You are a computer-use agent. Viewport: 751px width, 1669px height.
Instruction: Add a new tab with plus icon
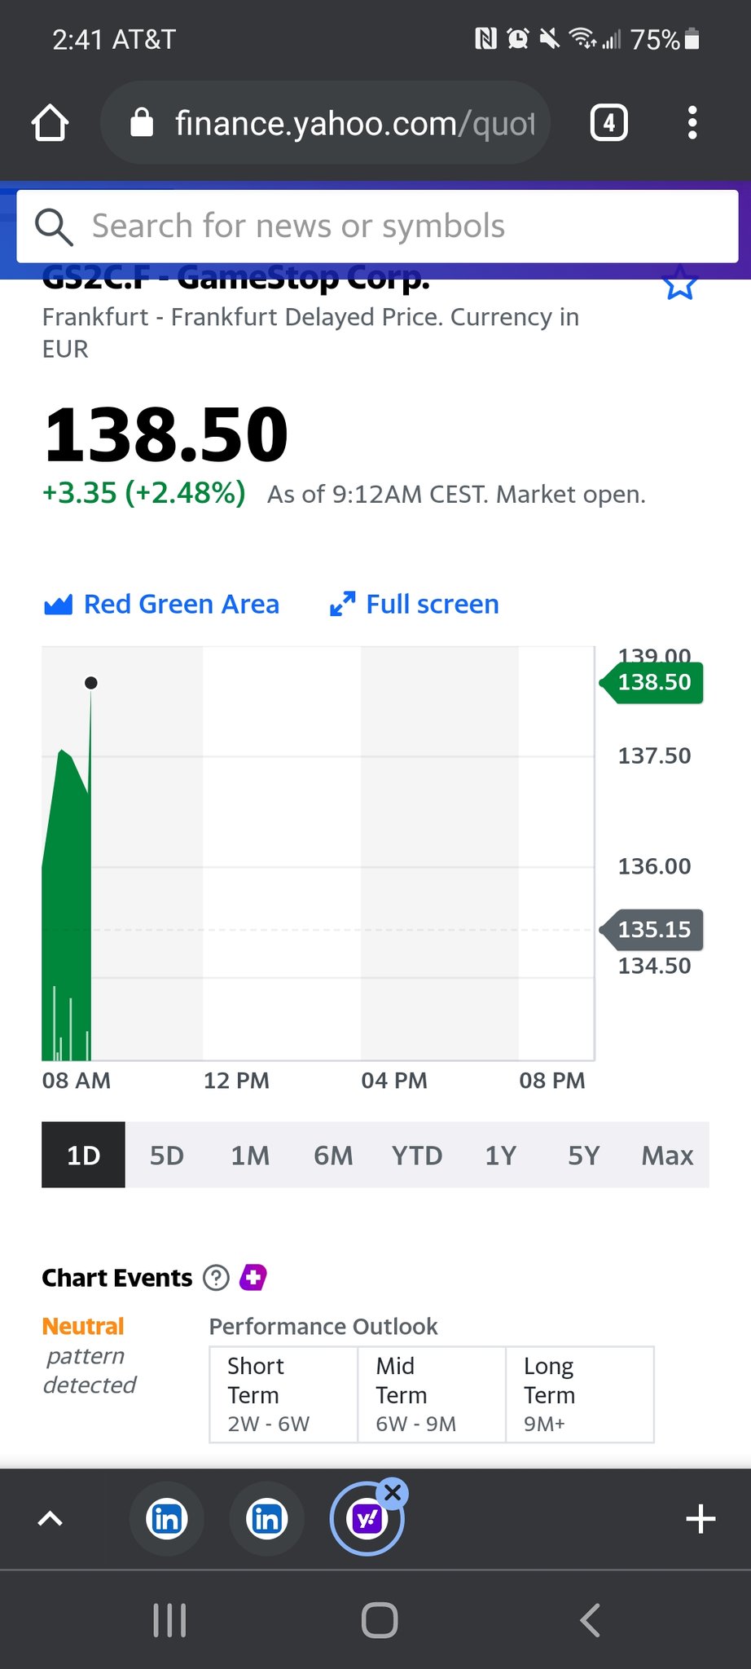click(700, 1519)
